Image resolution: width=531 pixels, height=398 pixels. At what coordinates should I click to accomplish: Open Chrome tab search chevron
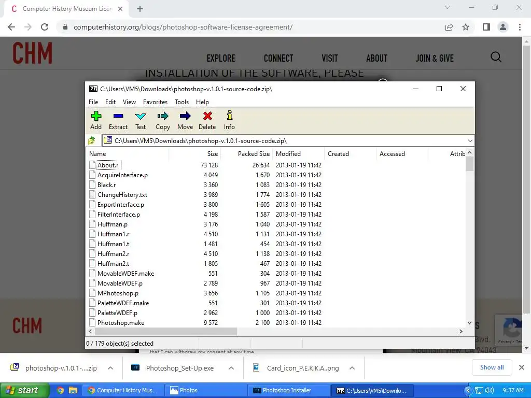[448, 7]
